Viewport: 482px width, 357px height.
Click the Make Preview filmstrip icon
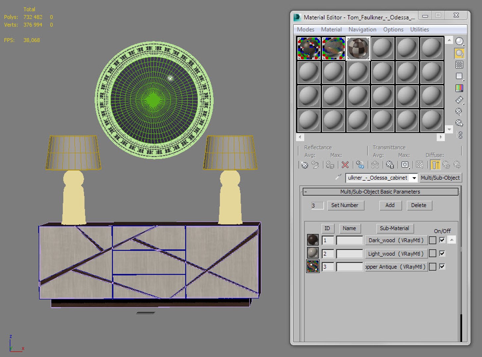point(459,100)
